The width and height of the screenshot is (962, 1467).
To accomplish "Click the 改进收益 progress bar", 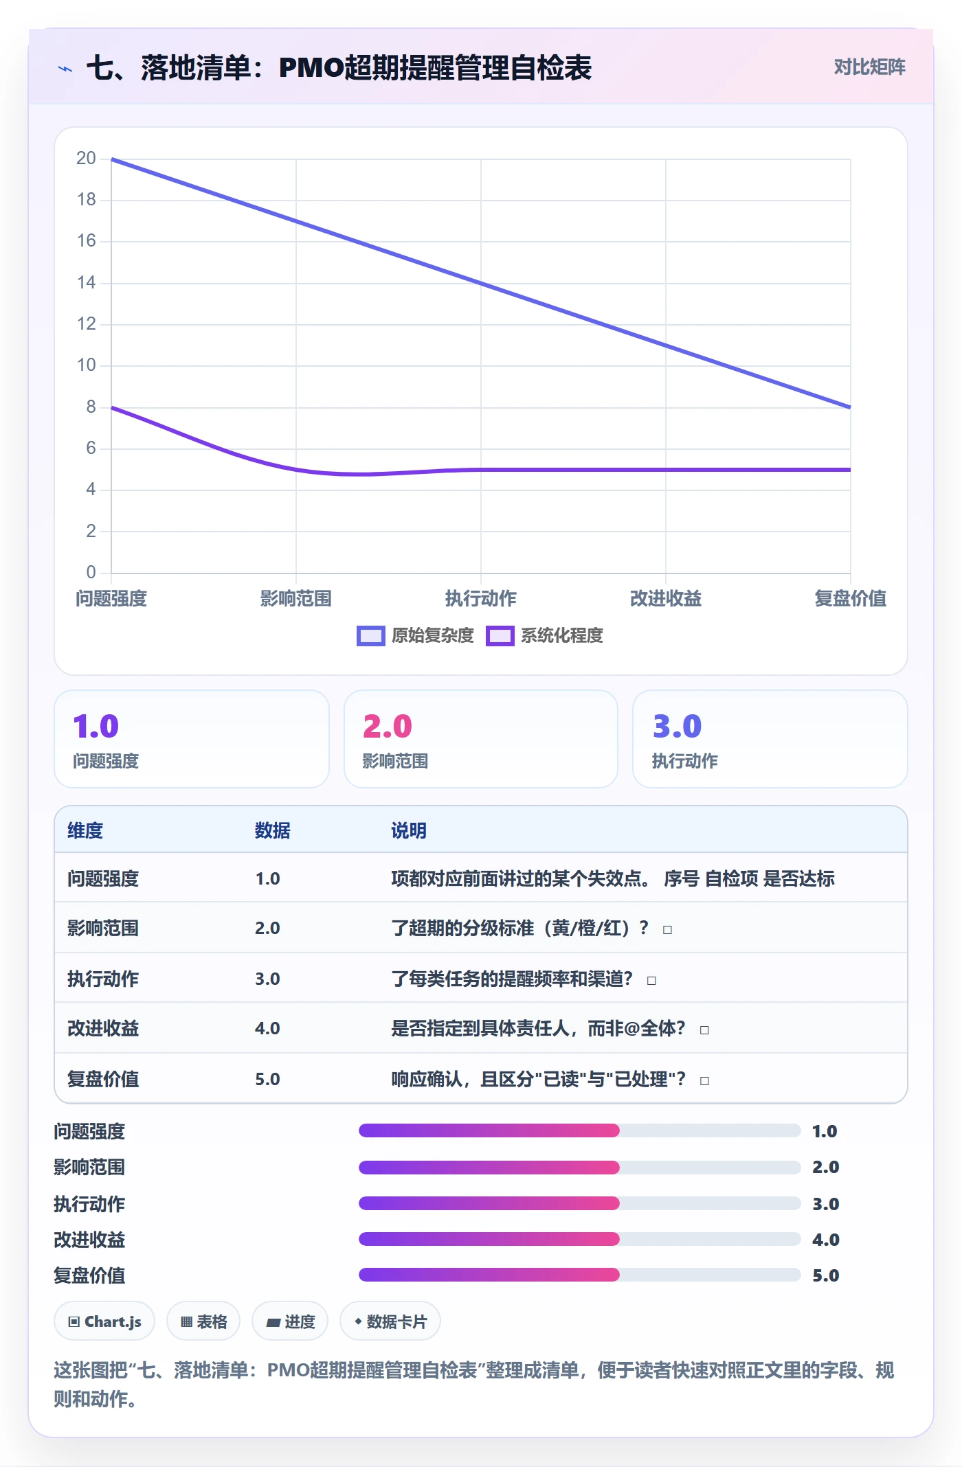I will [579, 1240].
